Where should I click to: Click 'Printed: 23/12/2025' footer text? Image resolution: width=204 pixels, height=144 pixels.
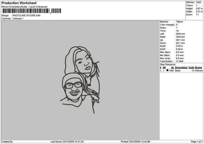(135, 142)
